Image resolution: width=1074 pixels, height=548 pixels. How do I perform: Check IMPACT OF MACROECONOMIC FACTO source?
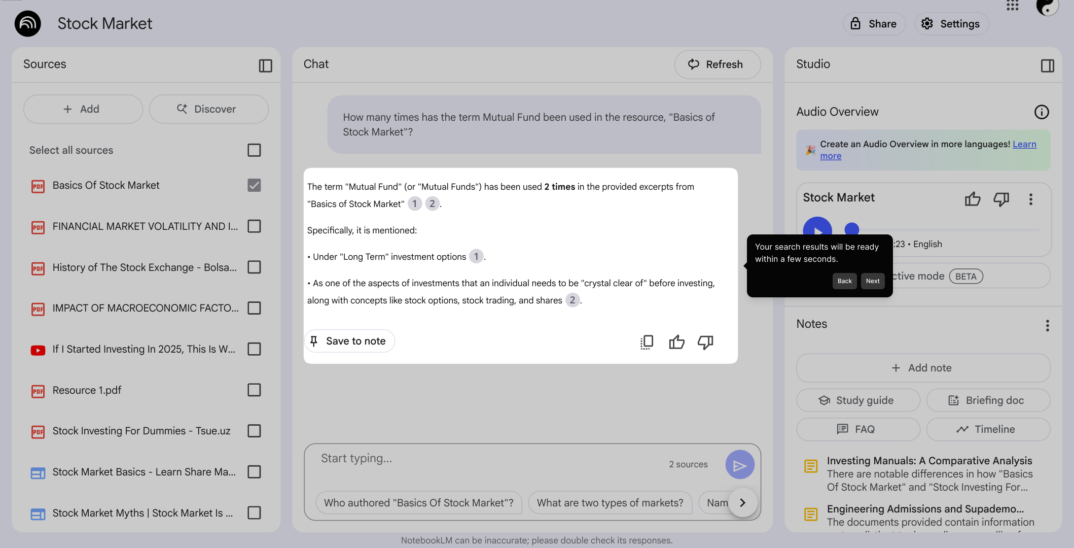point(254,308)
